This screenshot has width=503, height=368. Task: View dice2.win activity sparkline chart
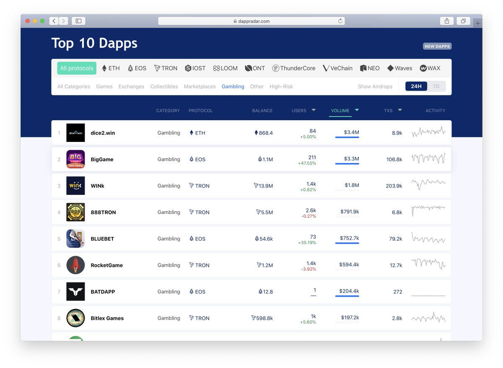click(428, 132)
